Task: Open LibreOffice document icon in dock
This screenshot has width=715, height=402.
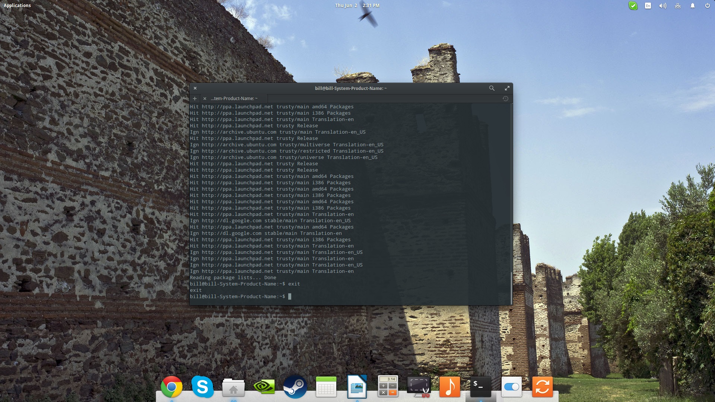Action: click(x=357, y=387)
